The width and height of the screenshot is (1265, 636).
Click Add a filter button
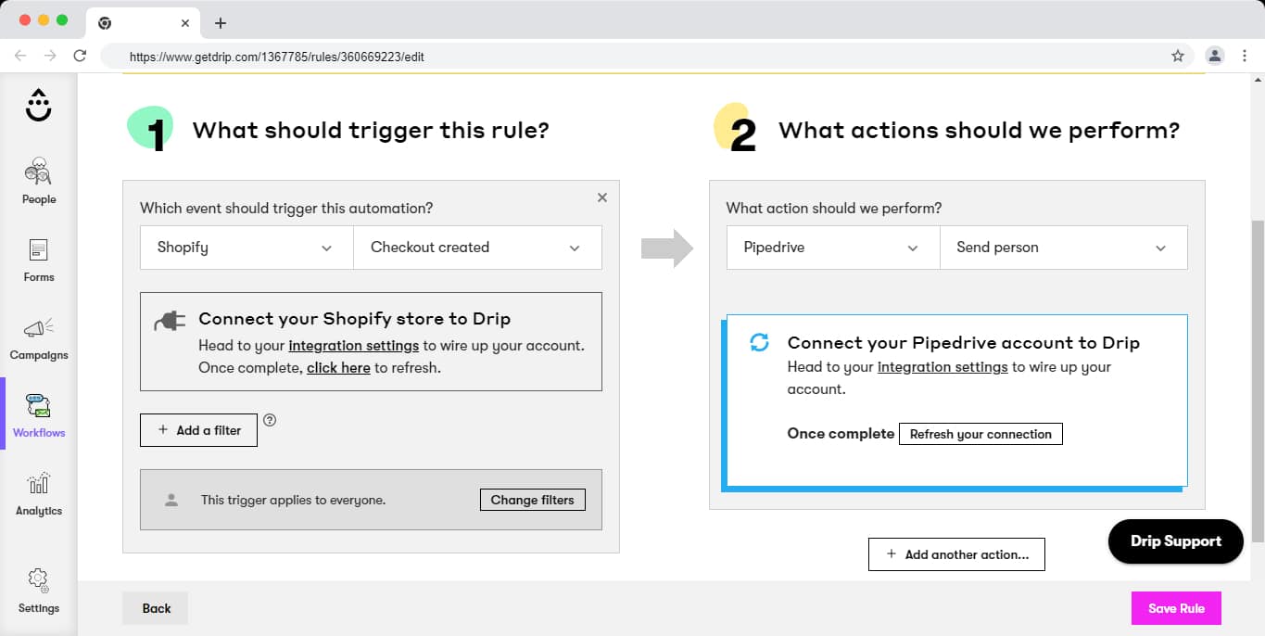click(198, 430)
